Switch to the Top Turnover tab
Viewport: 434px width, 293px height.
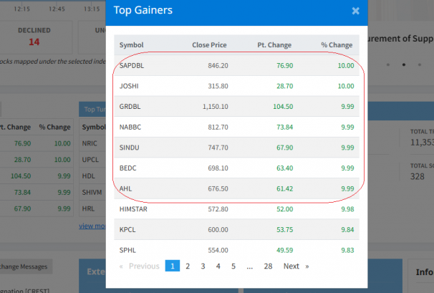click(x=92, y=110)
